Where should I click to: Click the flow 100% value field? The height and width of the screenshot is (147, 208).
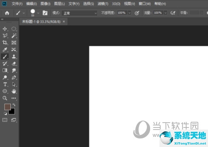tap(159, 13)
